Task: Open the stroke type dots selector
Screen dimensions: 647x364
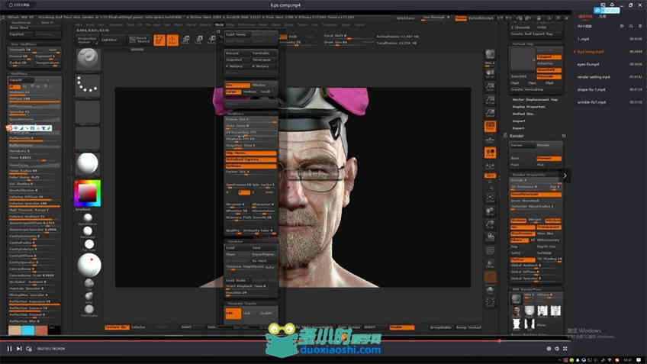Action: coord(88,85)
